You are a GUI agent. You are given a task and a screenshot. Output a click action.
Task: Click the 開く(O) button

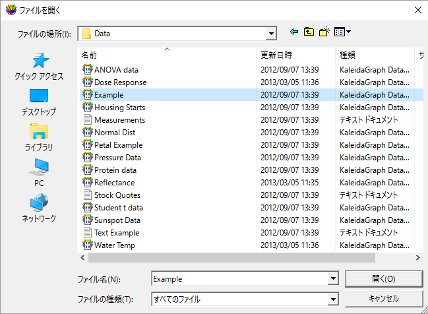[384, 279]
